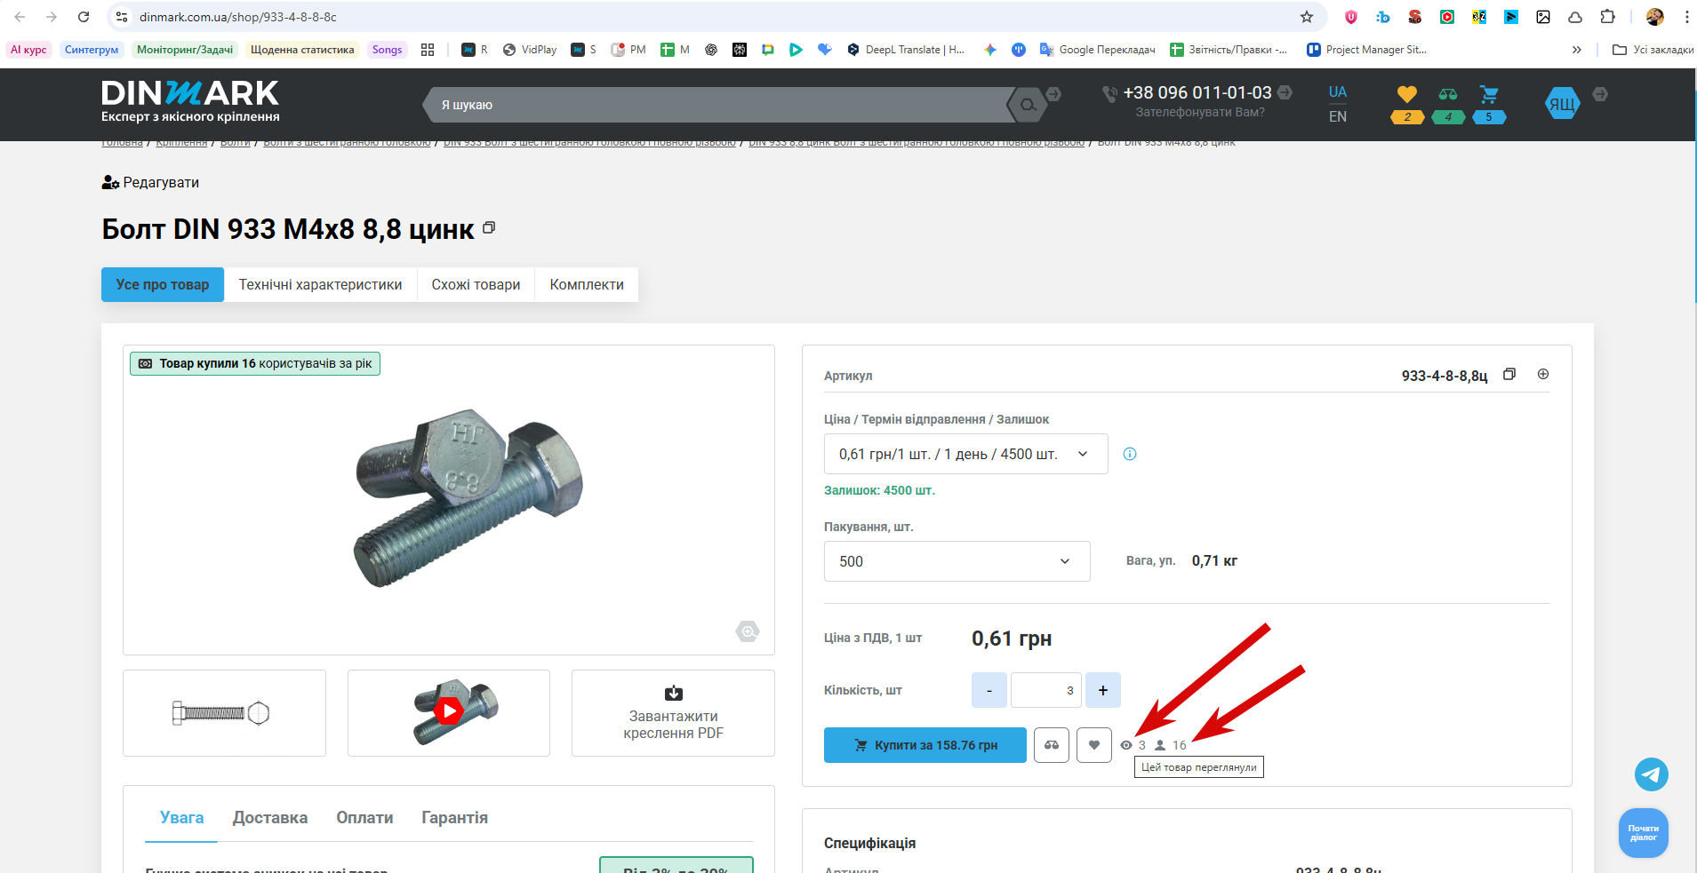
Task: Open the bolt technical drawing thumbnail
Action: click(x=224, y=713)
